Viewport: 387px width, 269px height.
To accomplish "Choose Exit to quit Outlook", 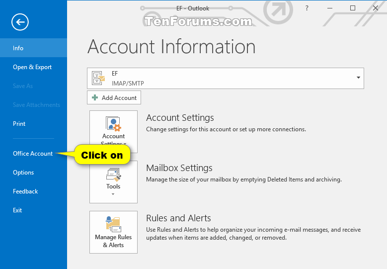I will [33, 210].
